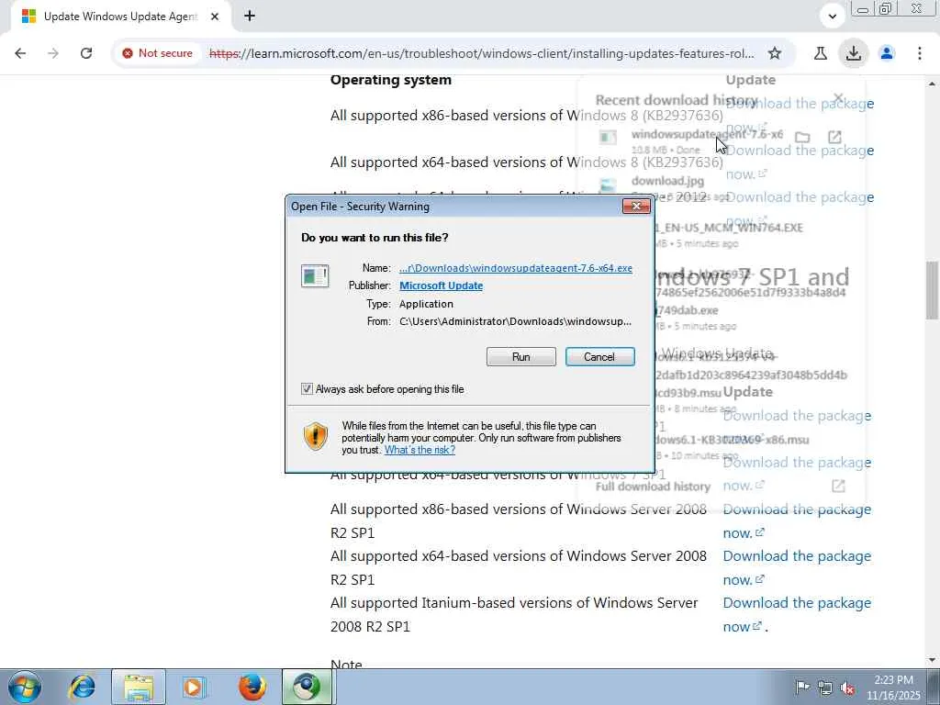Show windowsupdateagent download in folder
The width and height of the screenshot is (940, 705).
(802, 138)
